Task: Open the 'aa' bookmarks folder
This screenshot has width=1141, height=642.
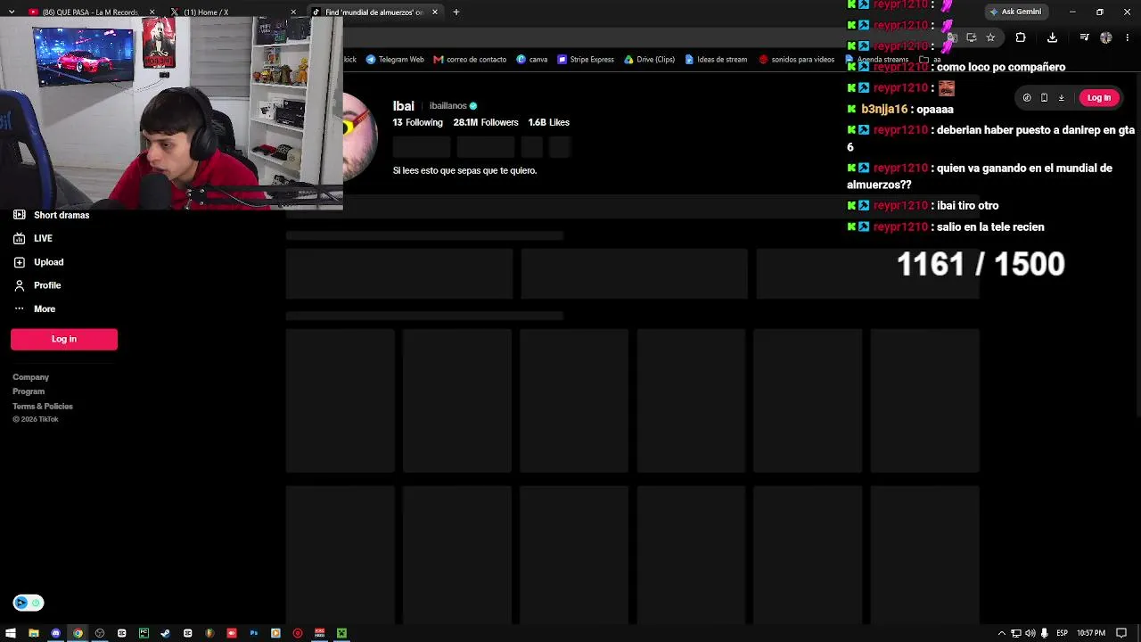Action: [932, 60]
